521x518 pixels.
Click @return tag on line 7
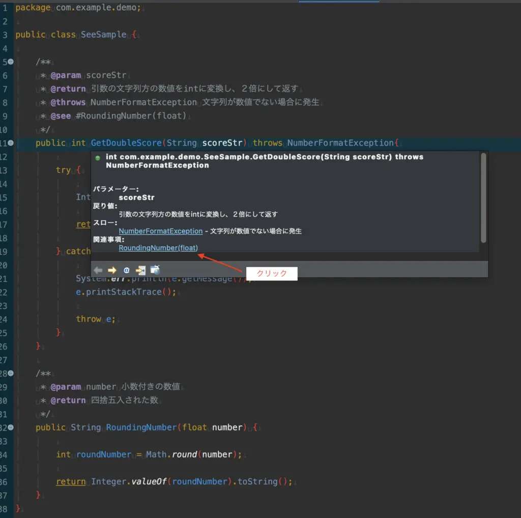click(x=68, y=89)
